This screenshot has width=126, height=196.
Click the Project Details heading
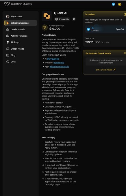pyautogui.click(x=49, y=35)
